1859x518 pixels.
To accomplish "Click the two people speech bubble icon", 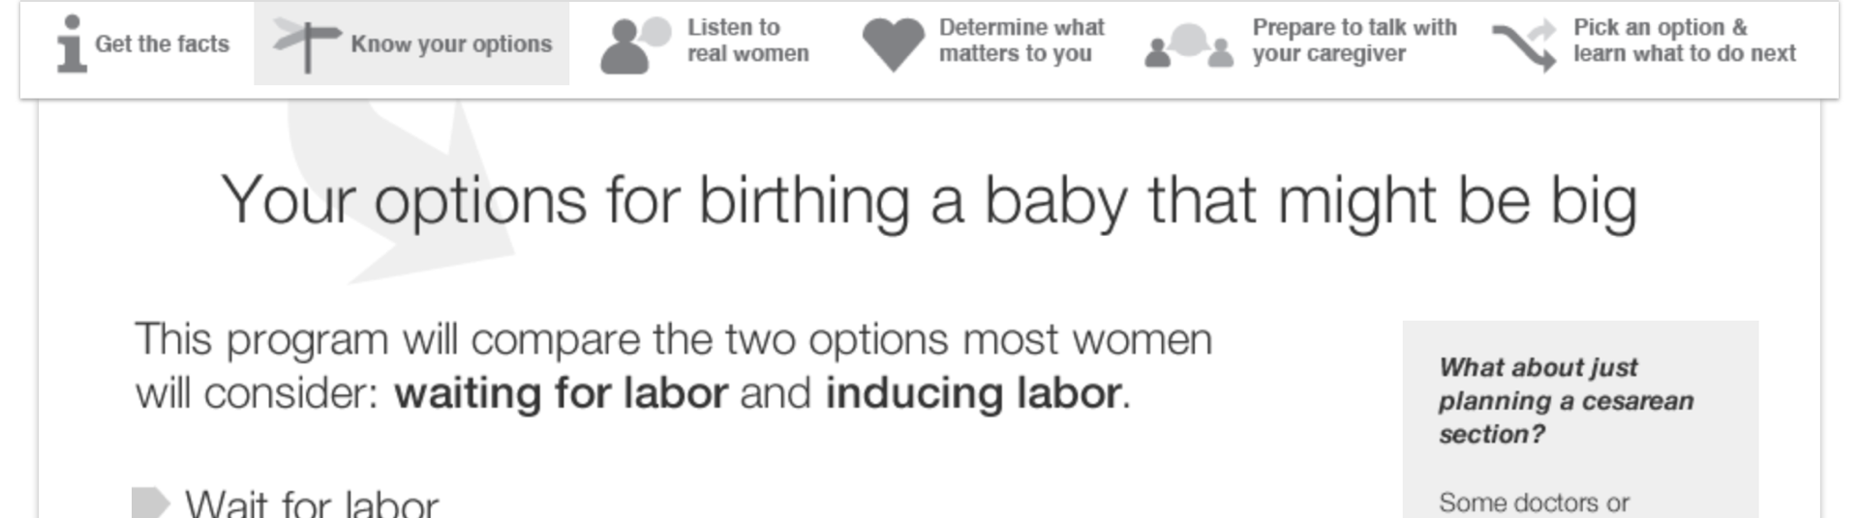I will pyautogui.click(x=635, y=44).
